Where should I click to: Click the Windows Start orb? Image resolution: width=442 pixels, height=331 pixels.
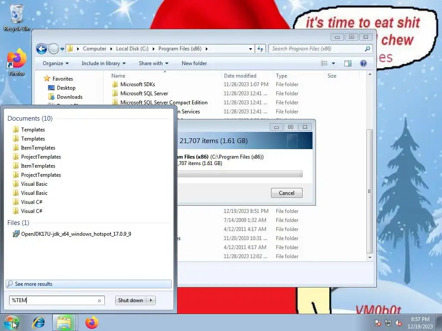click(x=11, y=322)
